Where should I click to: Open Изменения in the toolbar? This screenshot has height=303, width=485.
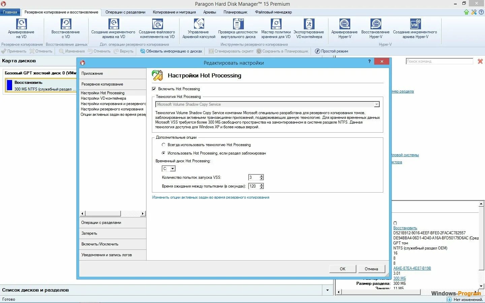pos(72,51)
